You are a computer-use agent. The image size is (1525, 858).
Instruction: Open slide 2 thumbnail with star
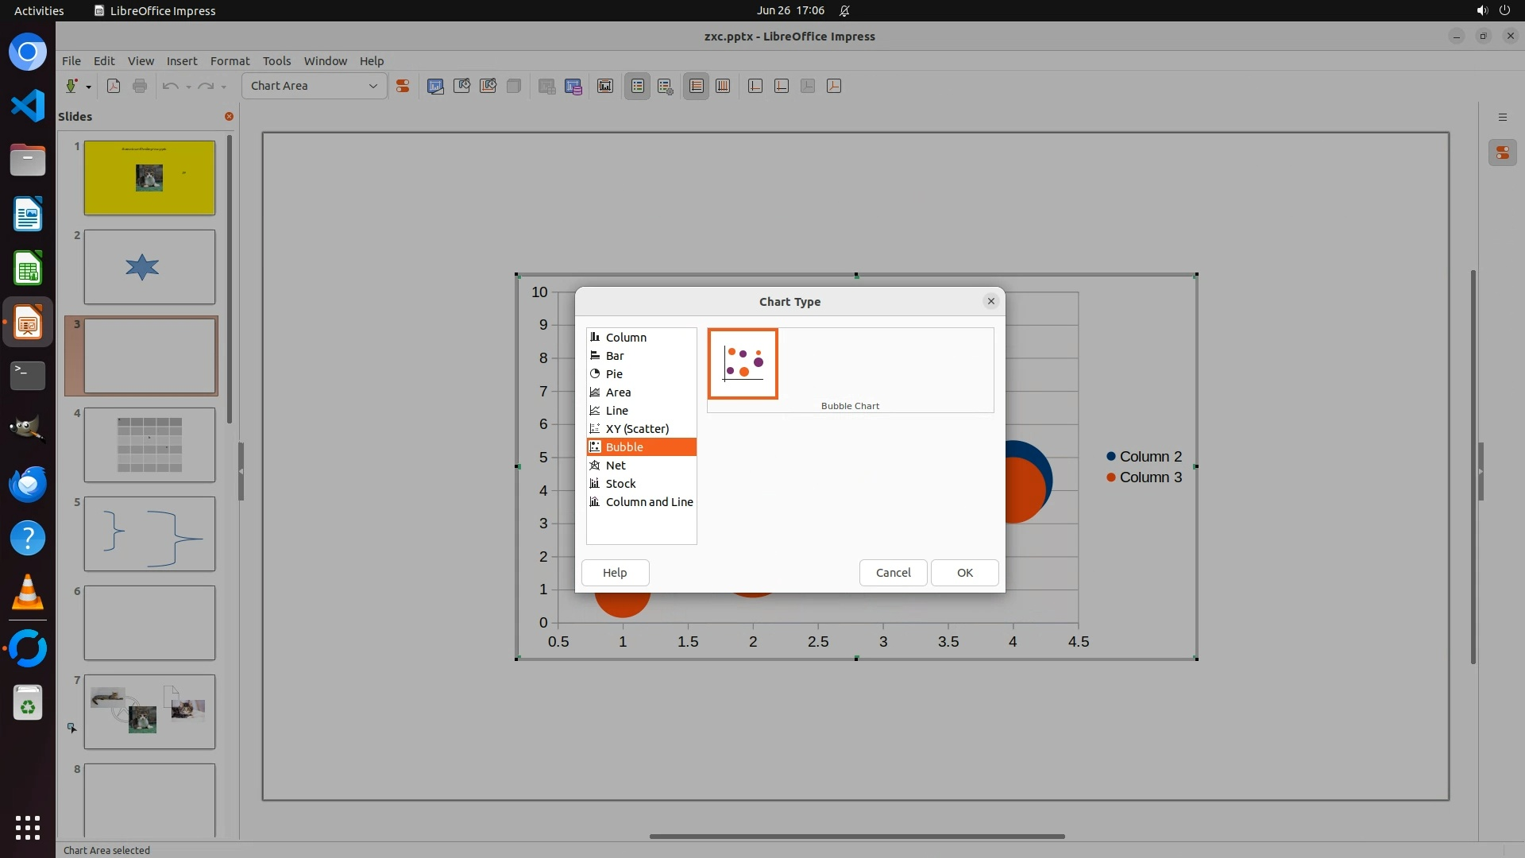149,267
